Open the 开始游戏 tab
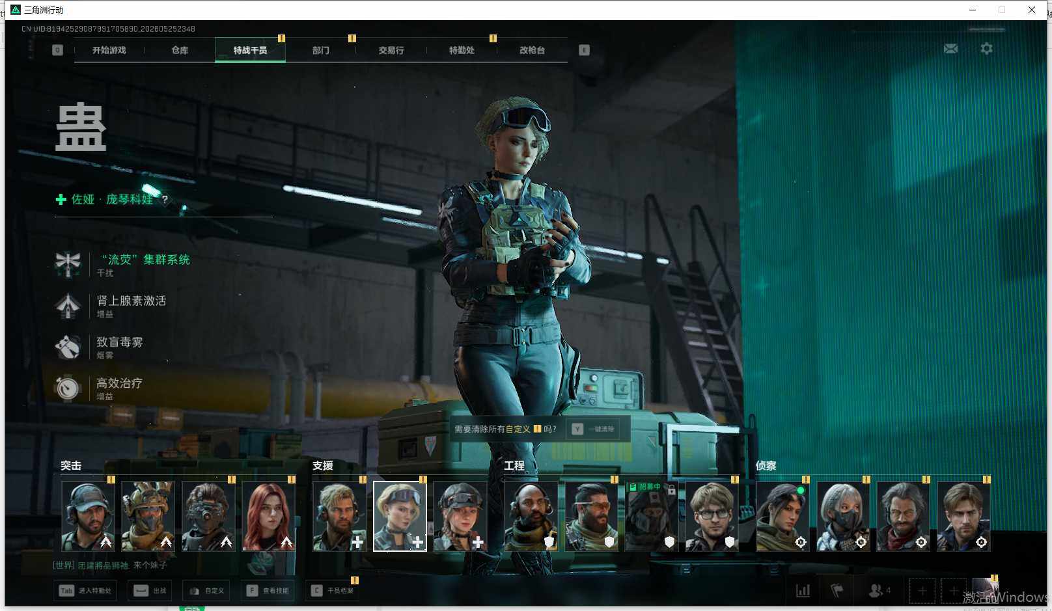Viewport: 1052px width, 611px height. [x=109, y=50]
